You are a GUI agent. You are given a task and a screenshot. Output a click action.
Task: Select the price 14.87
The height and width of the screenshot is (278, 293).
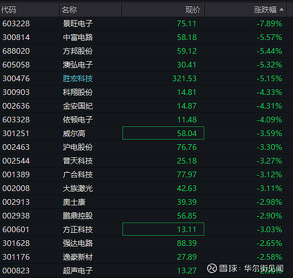[187, 106]
